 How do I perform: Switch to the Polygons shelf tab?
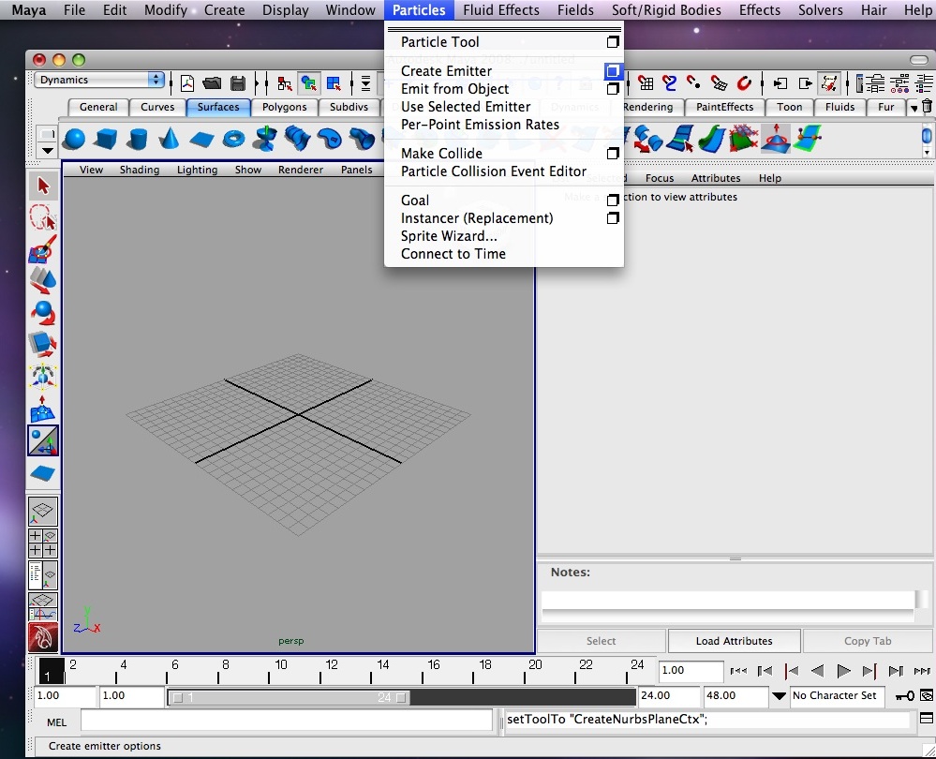click(x=284, y=107)
